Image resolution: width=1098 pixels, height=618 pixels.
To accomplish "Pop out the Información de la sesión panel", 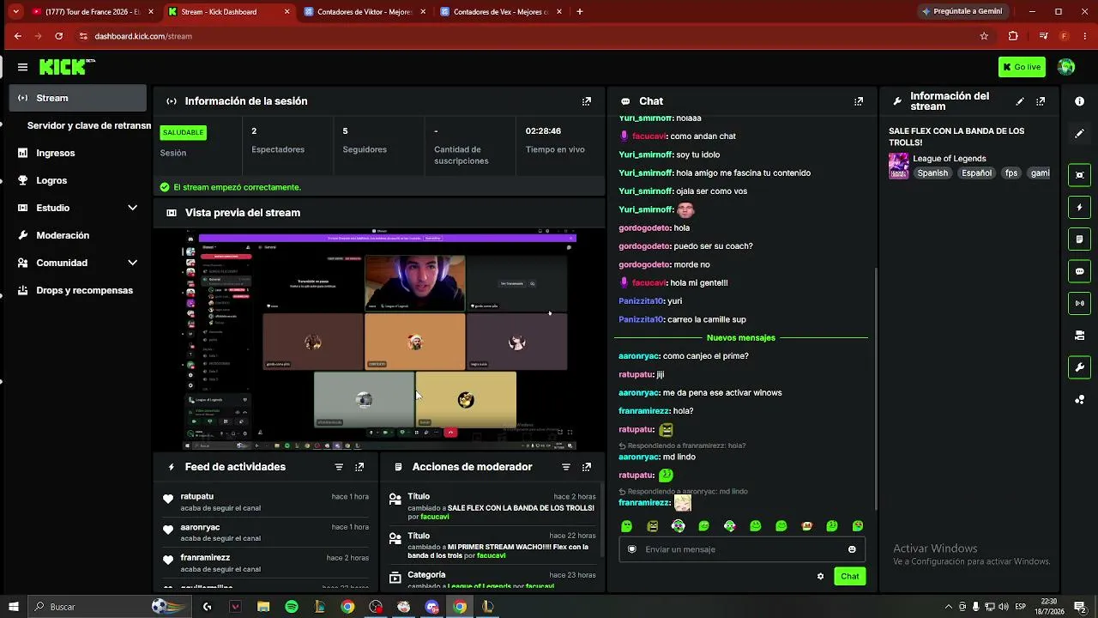I will pyautogui.click(x=587, y=101).
